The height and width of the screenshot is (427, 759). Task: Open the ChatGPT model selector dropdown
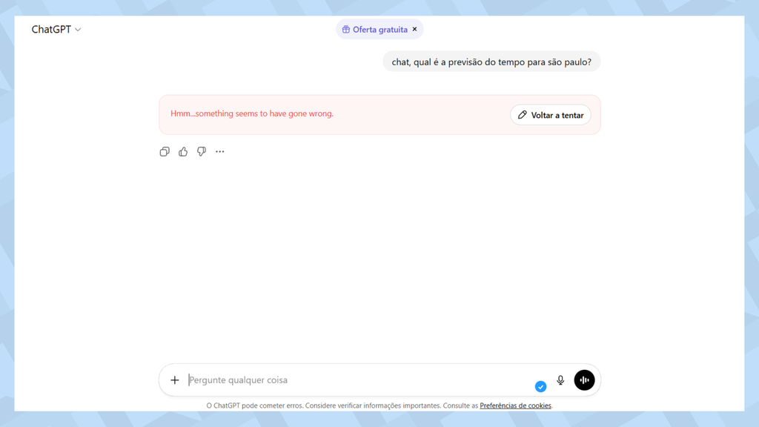point(56,29)
